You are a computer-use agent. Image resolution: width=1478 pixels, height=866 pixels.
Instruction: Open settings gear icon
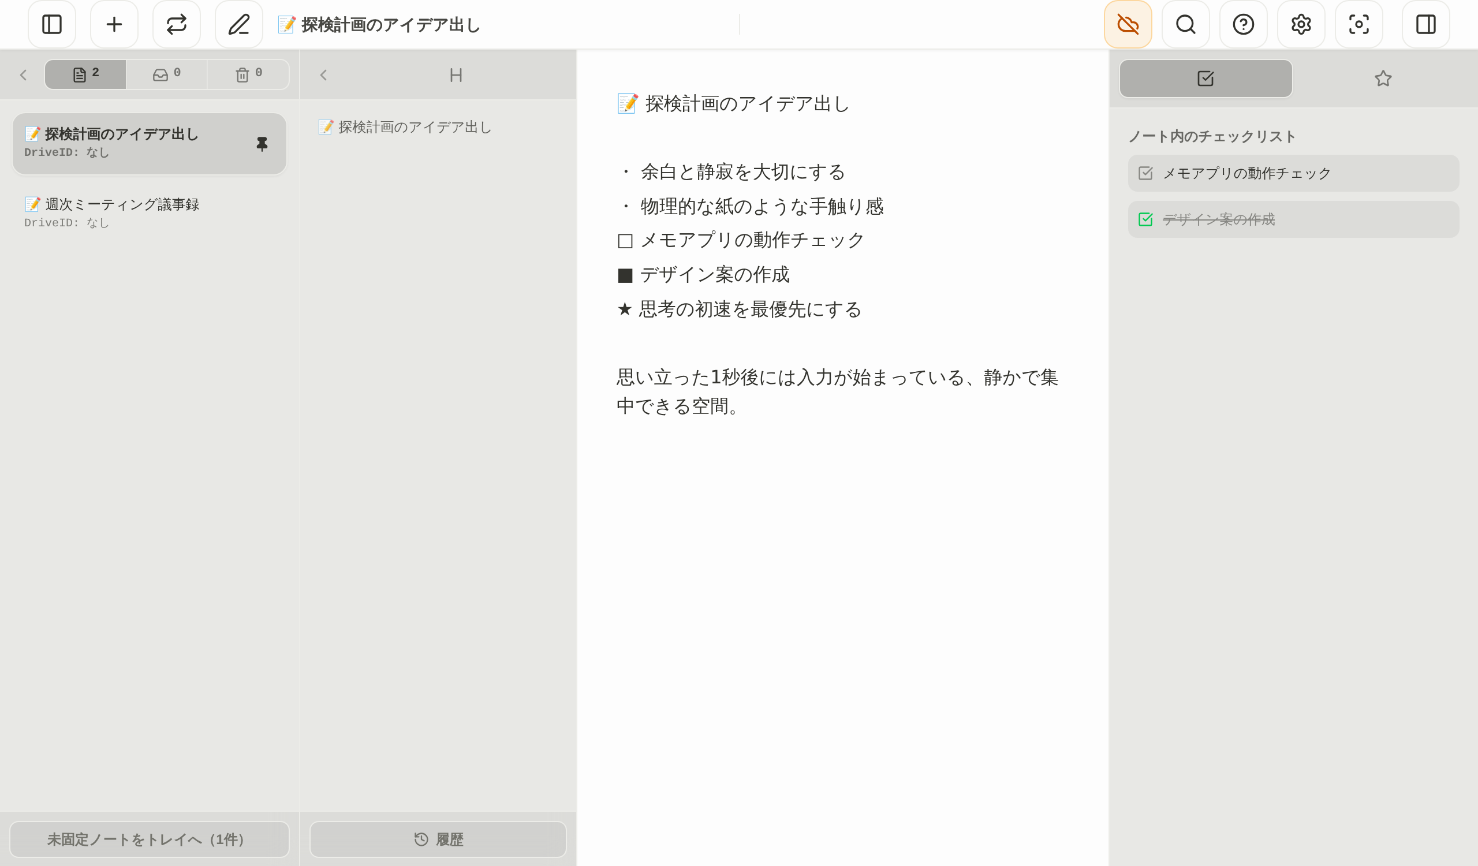[x=1301, y=24]
